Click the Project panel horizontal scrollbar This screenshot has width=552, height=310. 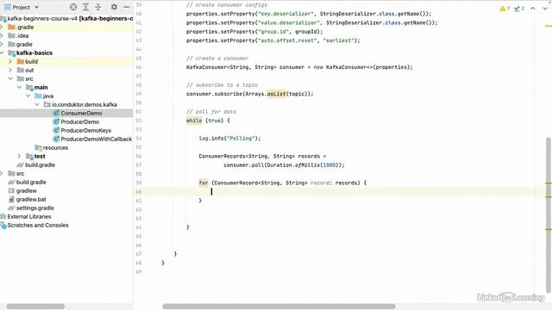point(35,307)
